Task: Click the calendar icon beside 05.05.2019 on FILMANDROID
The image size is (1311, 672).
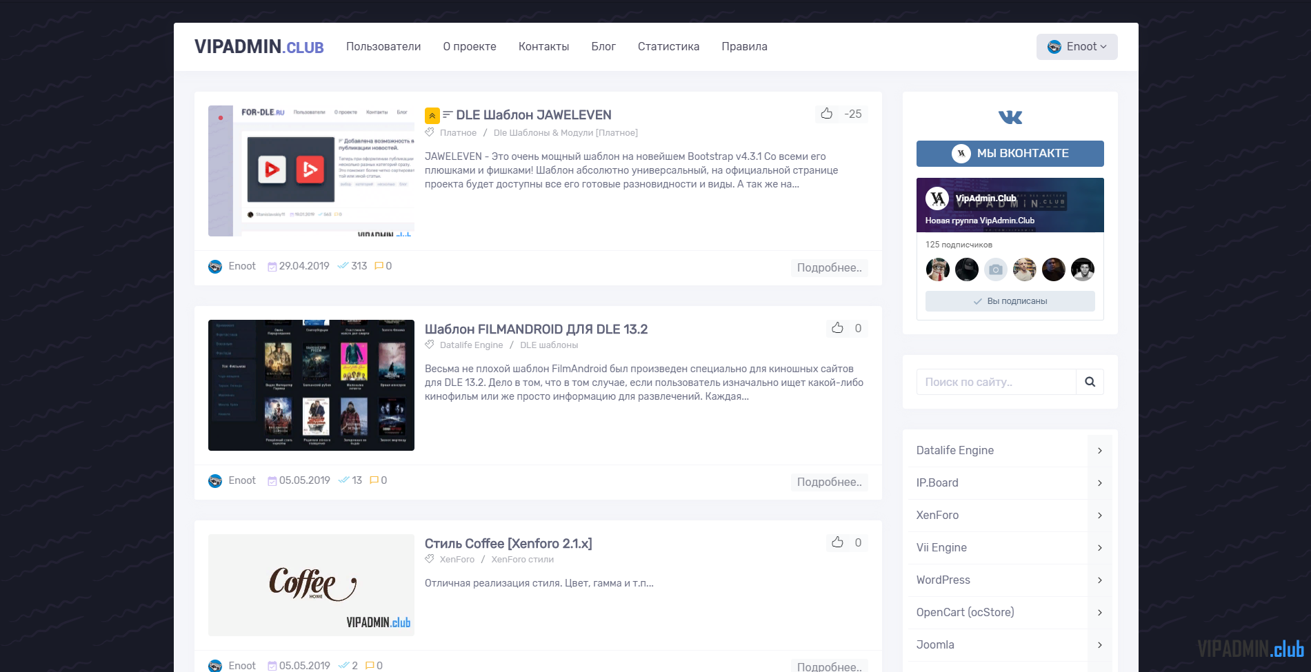Action: [272, 481]
